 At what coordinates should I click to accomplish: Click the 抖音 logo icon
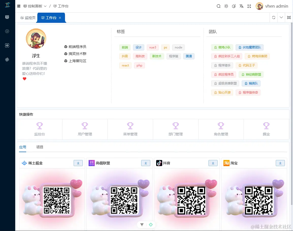click(159, 163)
